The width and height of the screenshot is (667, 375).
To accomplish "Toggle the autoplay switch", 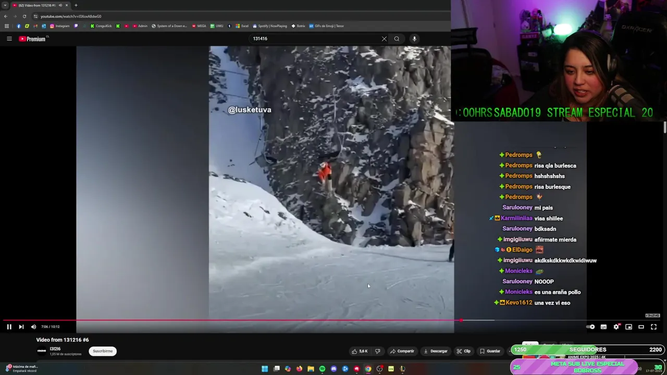I will point(590,327).
